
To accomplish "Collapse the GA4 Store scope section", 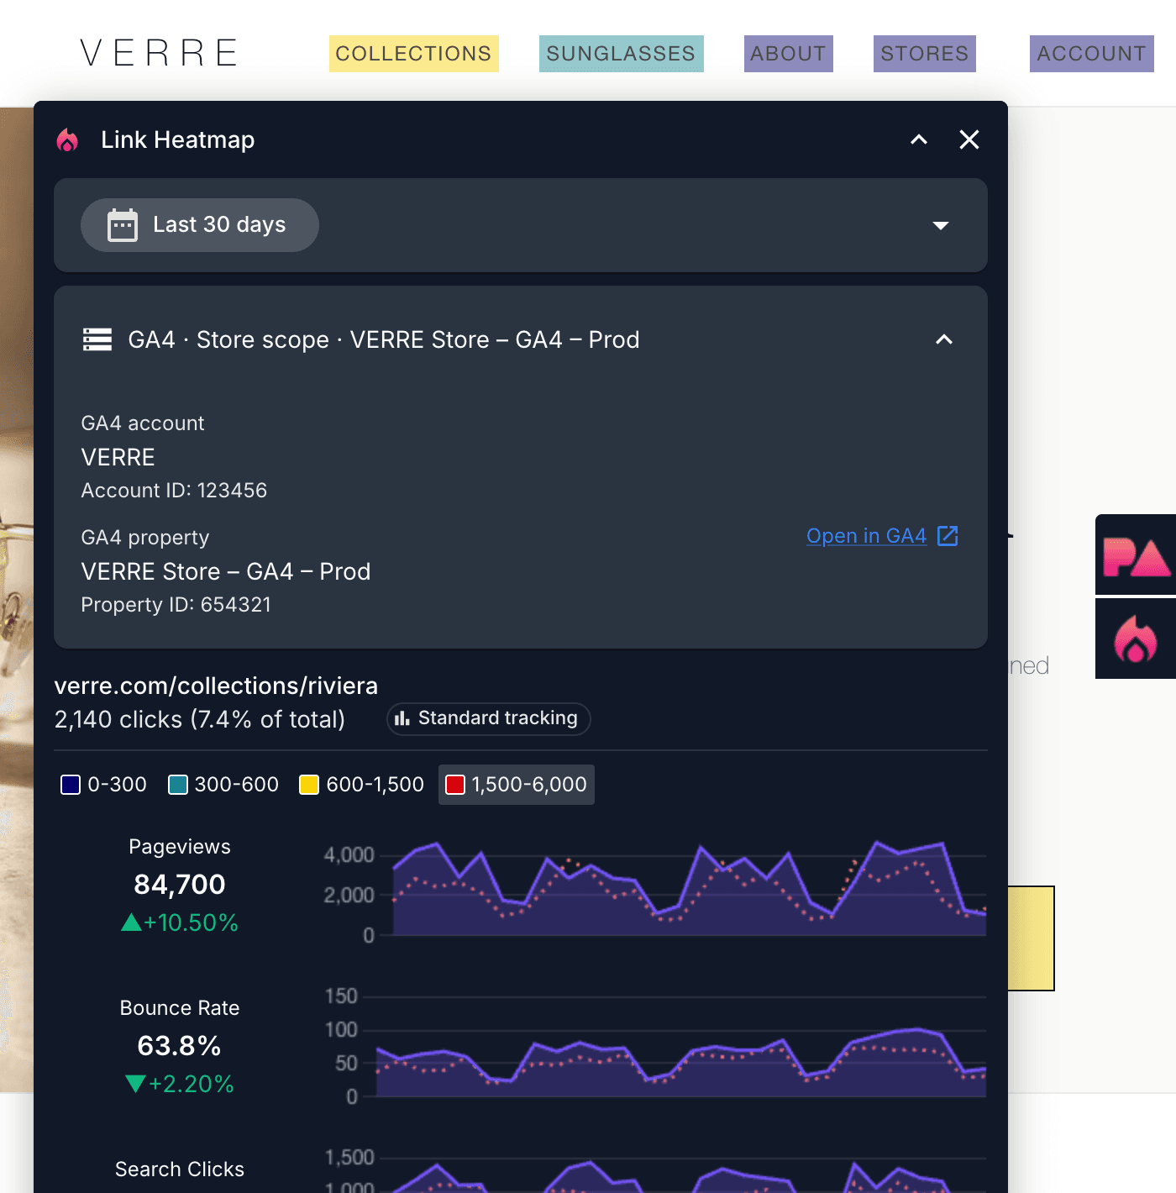I will (x=944, y=339).
